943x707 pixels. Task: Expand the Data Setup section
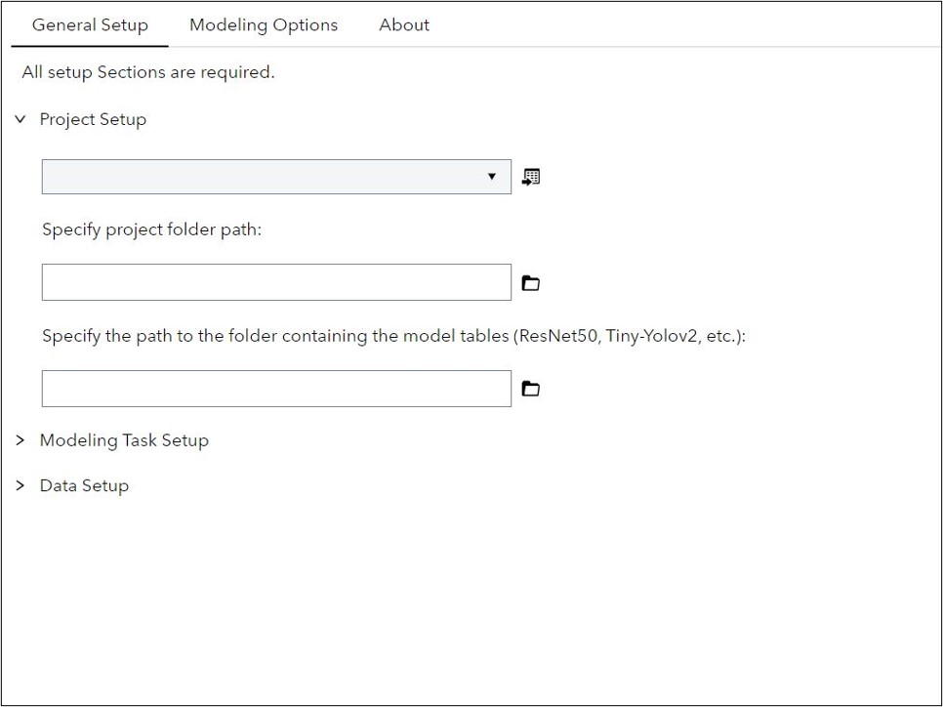[x=20, y=485]
